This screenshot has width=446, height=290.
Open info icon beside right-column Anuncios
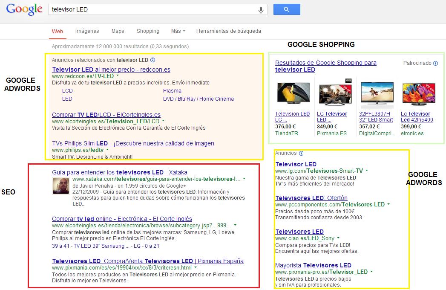301,153
